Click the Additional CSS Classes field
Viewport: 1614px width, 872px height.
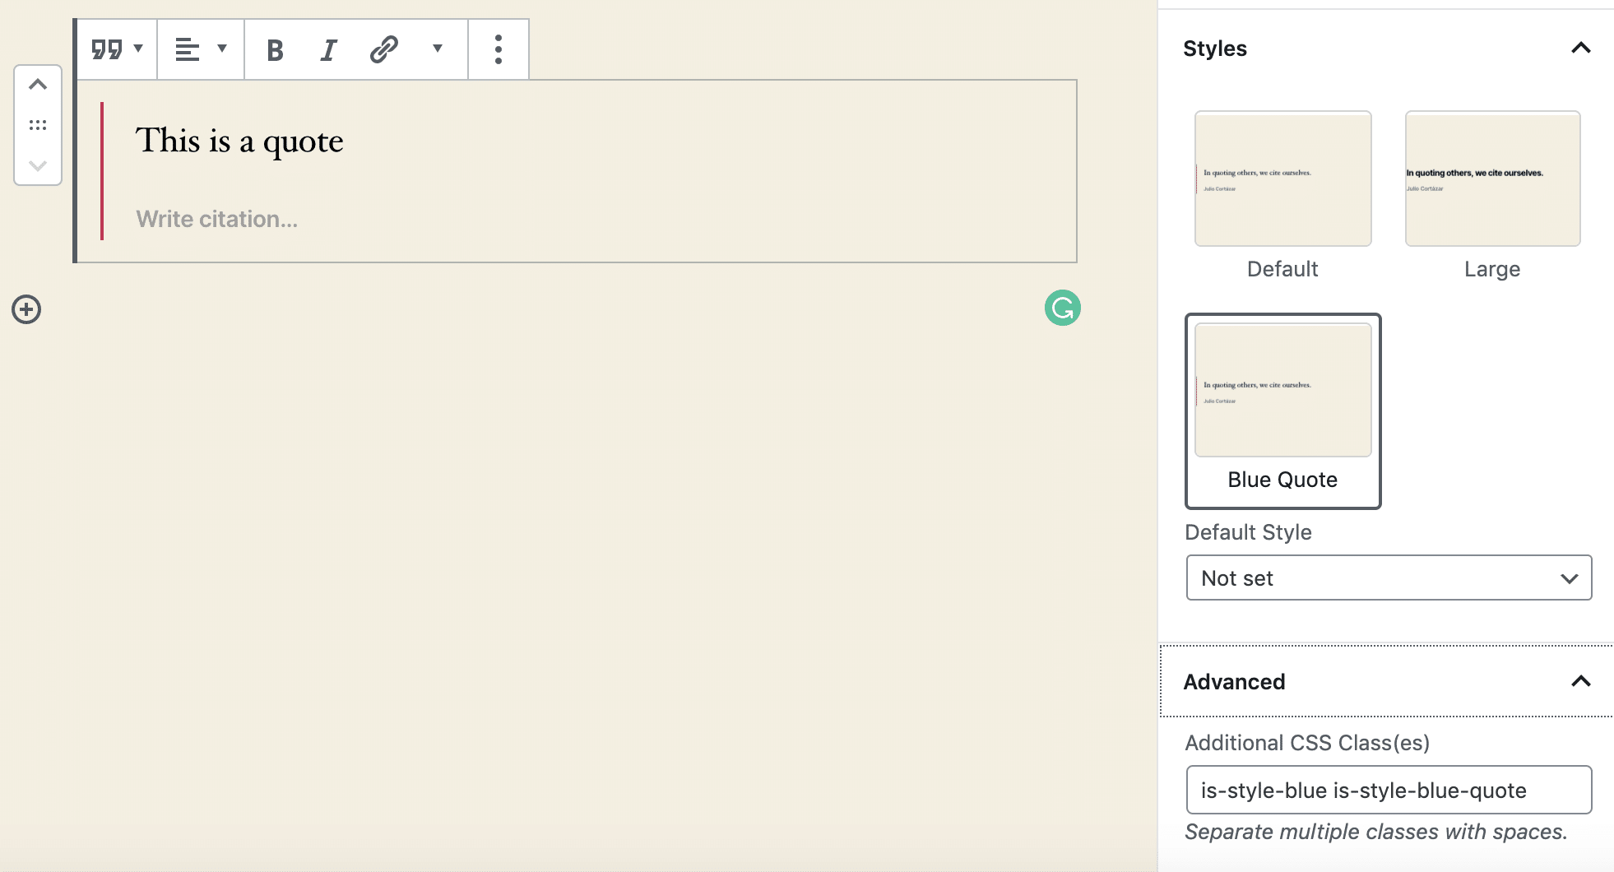[1388, 790]
